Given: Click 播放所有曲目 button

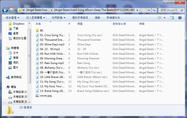Looking at the screenshot, I should (x=80, y=18).
